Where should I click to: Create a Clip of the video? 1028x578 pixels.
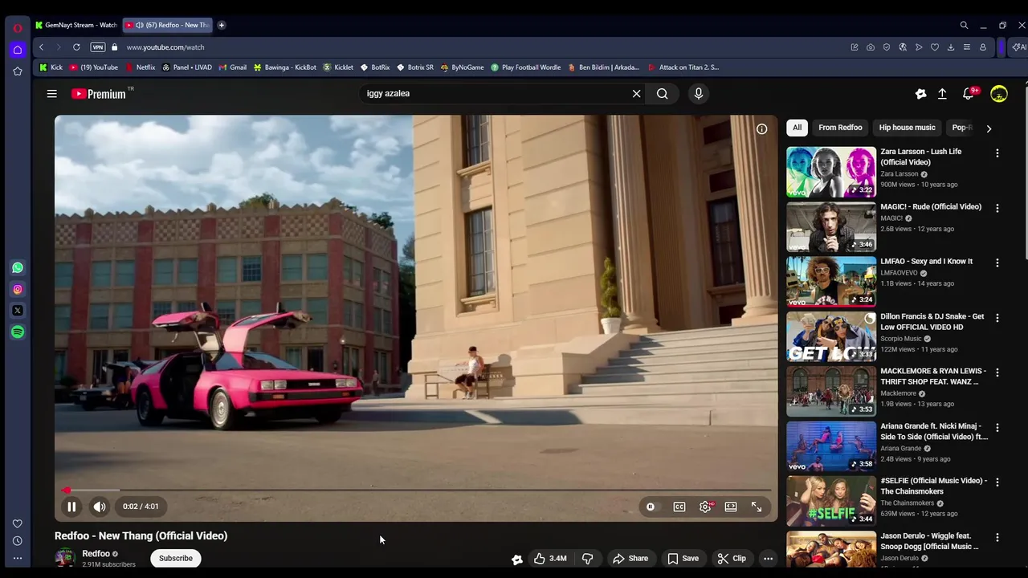coord(732,559)
